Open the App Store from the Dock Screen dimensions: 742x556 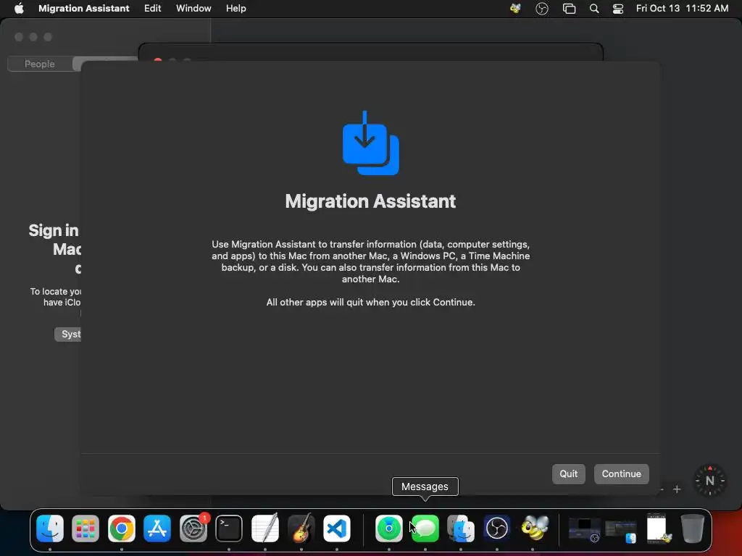(x=157, y=528)
